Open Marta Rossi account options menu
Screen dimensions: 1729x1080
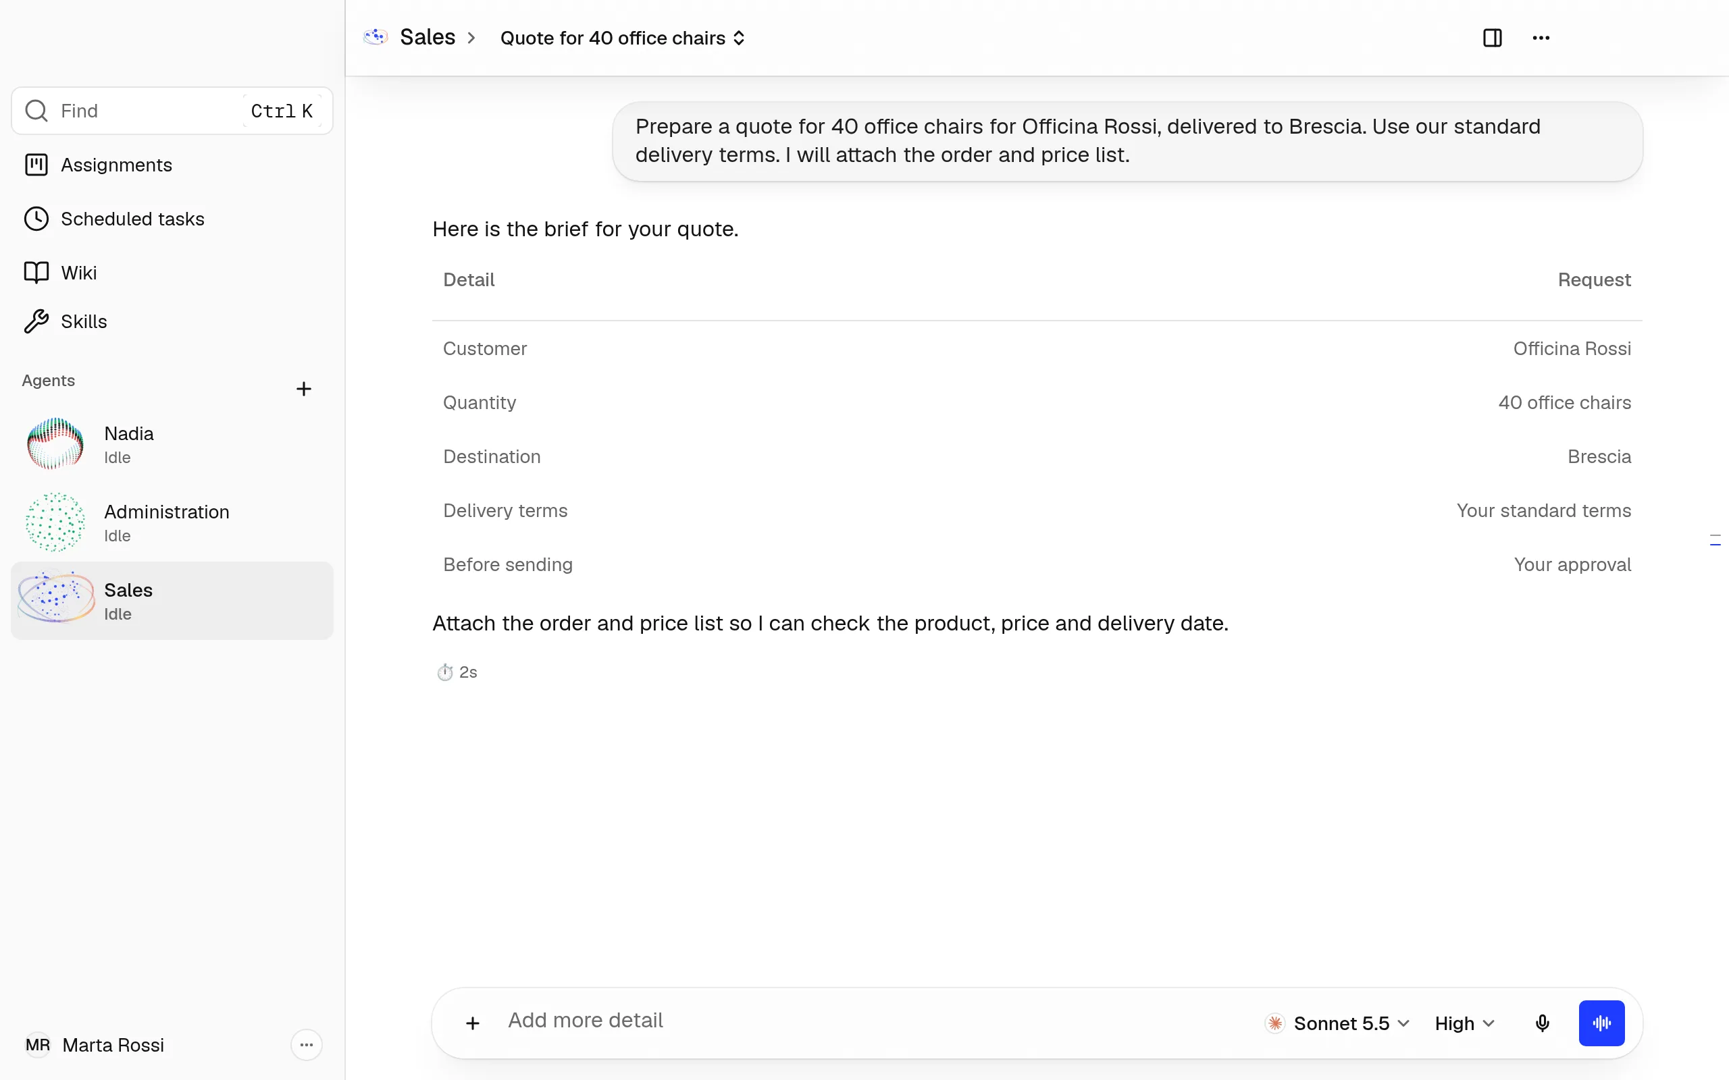click(x=307, y=1045)
